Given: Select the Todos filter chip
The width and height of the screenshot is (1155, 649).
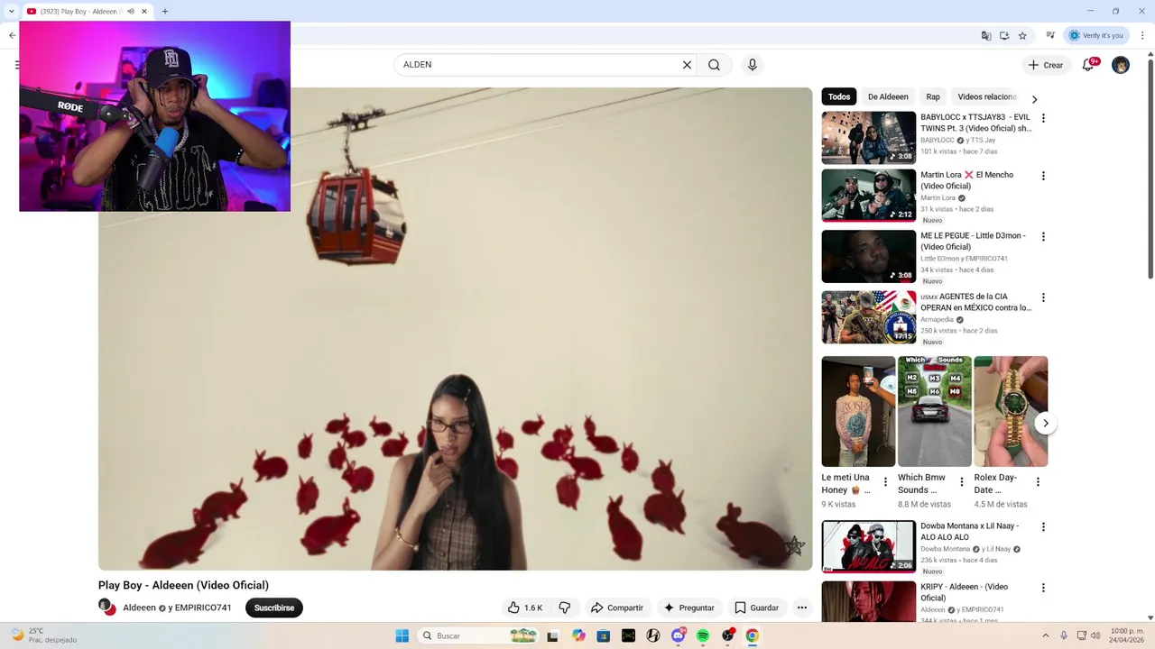Looking at the screenshot, I should [x=839, y=96].
